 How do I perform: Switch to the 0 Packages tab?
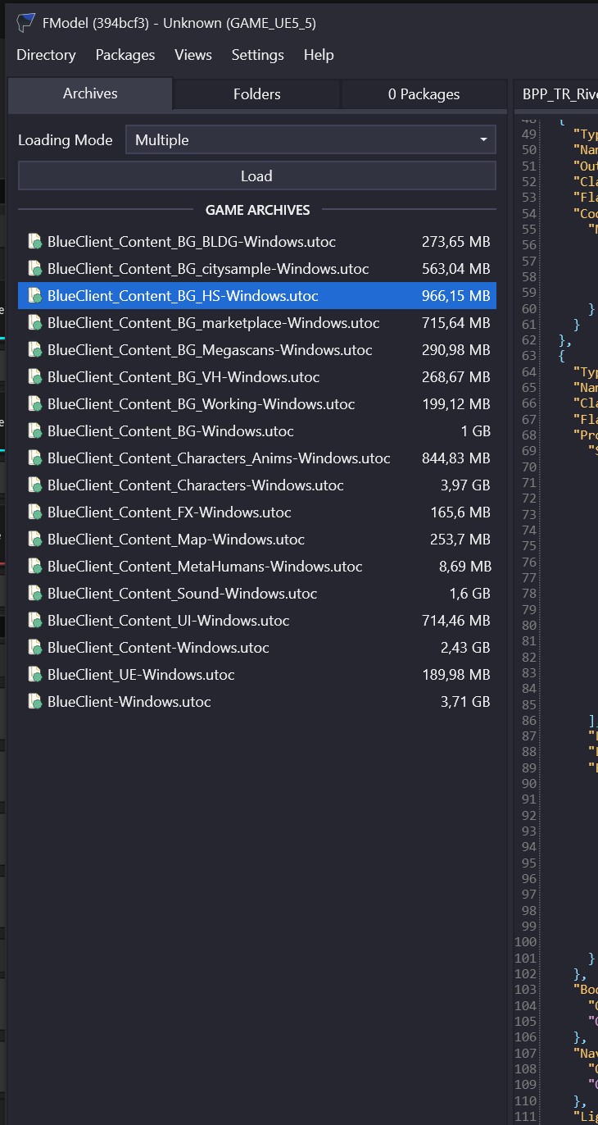pos(424,94)
